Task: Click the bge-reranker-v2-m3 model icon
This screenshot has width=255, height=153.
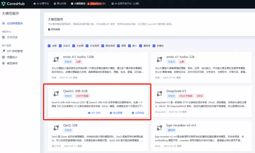Action: (158, 127)
